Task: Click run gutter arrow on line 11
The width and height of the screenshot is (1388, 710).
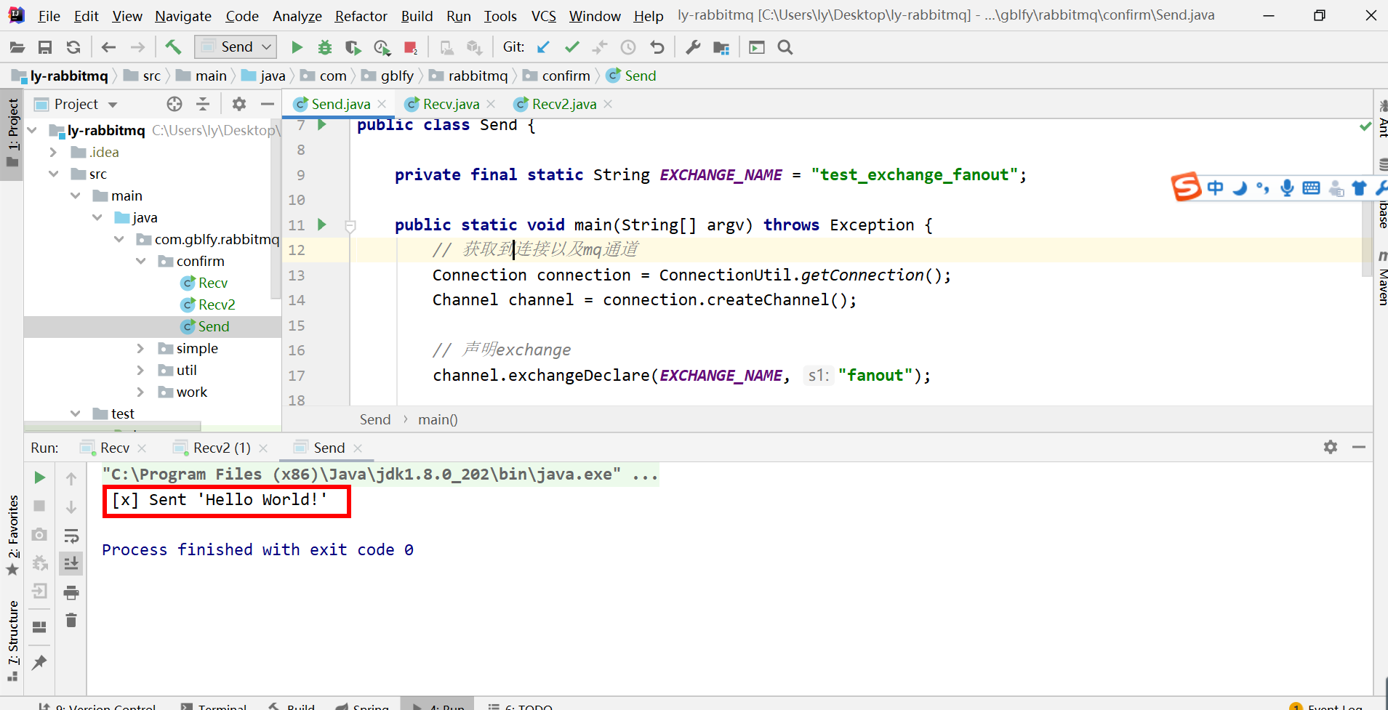Action: click(x=322, y=225)
